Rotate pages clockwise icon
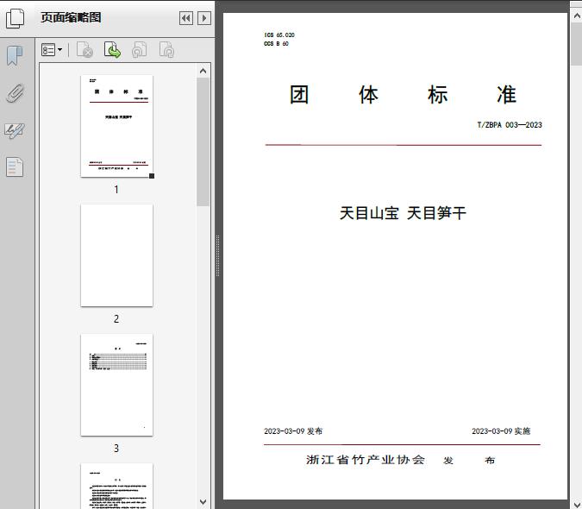The width and height of the screenshot is (582, 509). coord(167,51)
